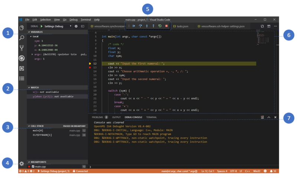Viewport: 297px width, 178px height.
Task: Stop debugging with the red square icon
Action: point(166,26)
